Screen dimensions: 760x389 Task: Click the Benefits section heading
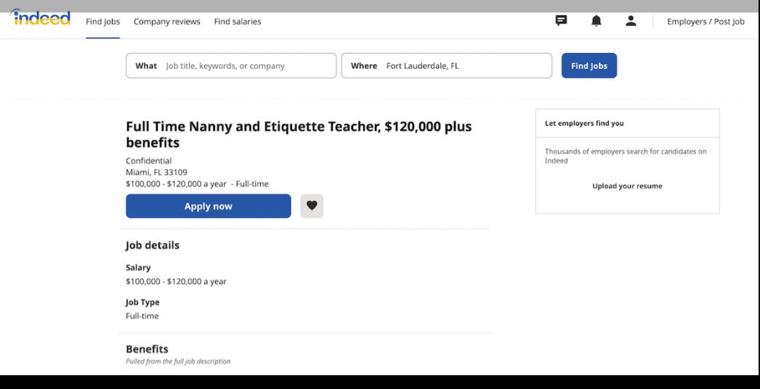[147, 349]
